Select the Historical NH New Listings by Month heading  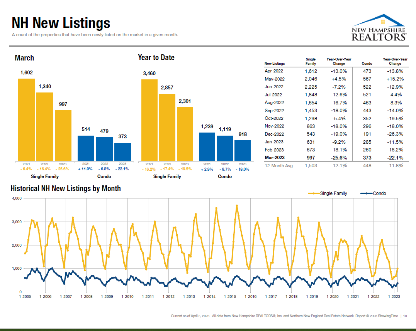coord(66,188)
